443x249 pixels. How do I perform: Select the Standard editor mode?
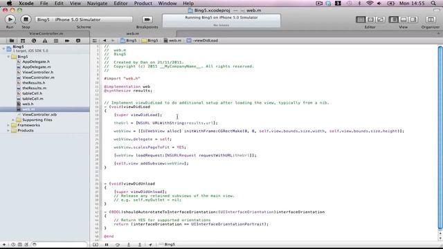click(x=361, y=19)
